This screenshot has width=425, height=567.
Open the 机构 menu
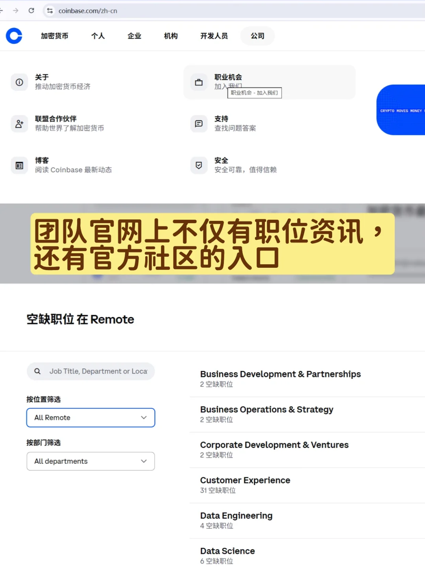click(x=171, y=36)
